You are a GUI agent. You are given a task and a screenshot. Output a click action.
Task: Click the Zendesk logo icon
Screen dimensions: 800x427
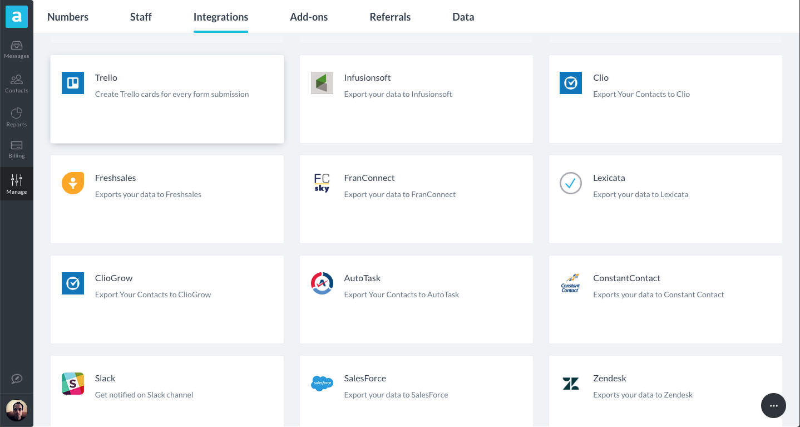(571, 384)
